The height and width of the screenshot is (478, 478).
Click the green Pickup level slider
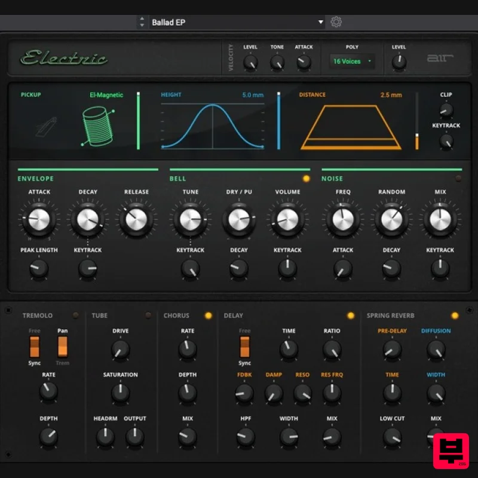(138, 121)
